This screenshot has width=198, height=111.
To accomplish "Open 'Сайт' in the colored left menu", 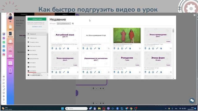I will [x=10, y=27].
